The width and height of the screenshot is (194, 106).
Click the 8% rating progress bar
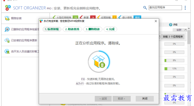click(x=174, y=60)
